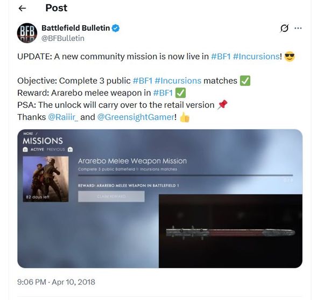Open Battlefield Bulletin profile avatar
This screenshot has width=323, height=300.
[27, 33]
